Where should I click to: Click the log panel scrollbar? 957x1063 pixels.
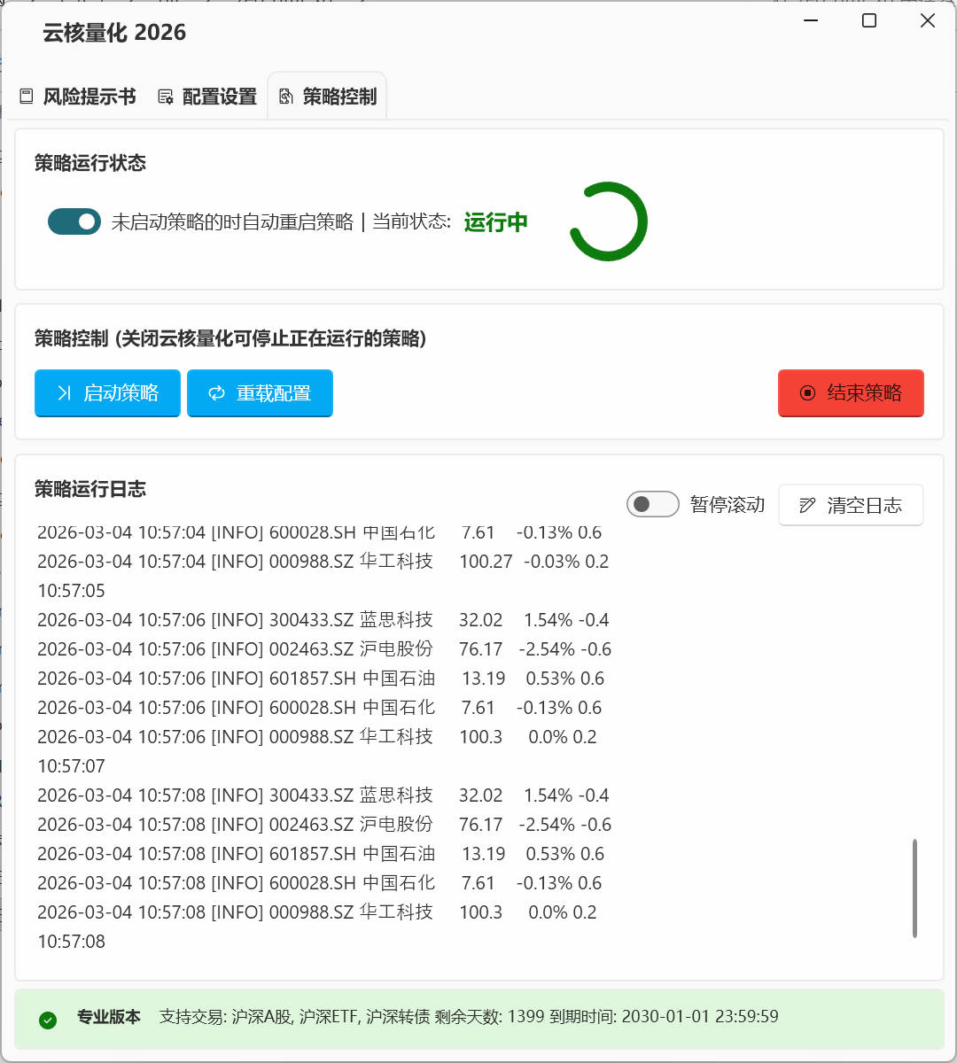tap(916, 890)
